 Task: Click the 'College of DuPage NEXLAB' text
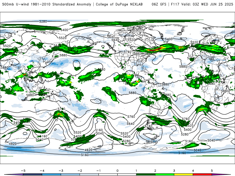[119, 4]
